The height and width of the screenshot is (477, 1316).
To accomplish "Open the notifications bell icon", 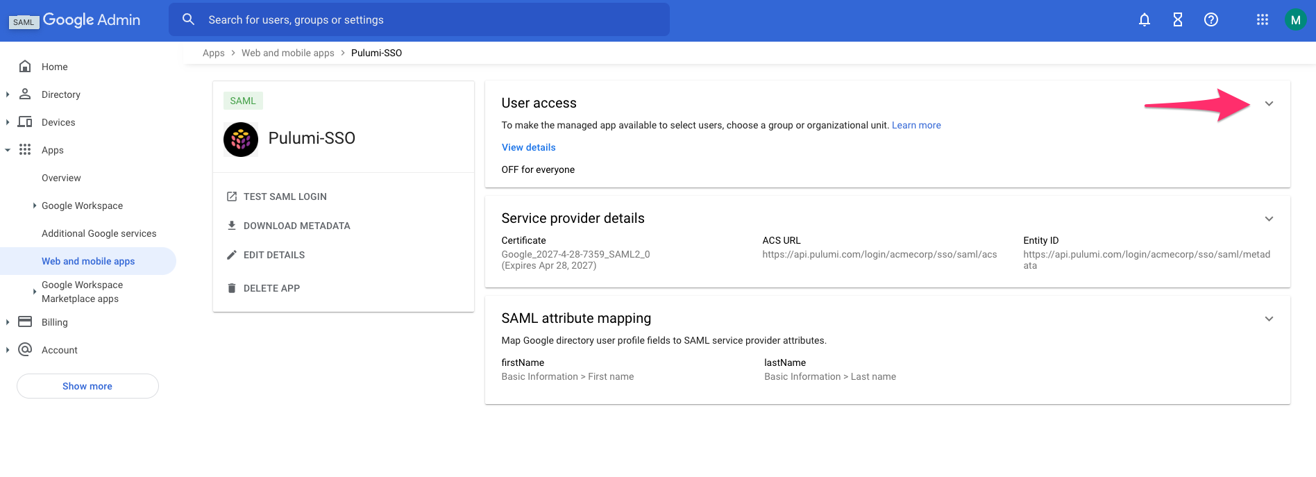I will pos(1145,20).
